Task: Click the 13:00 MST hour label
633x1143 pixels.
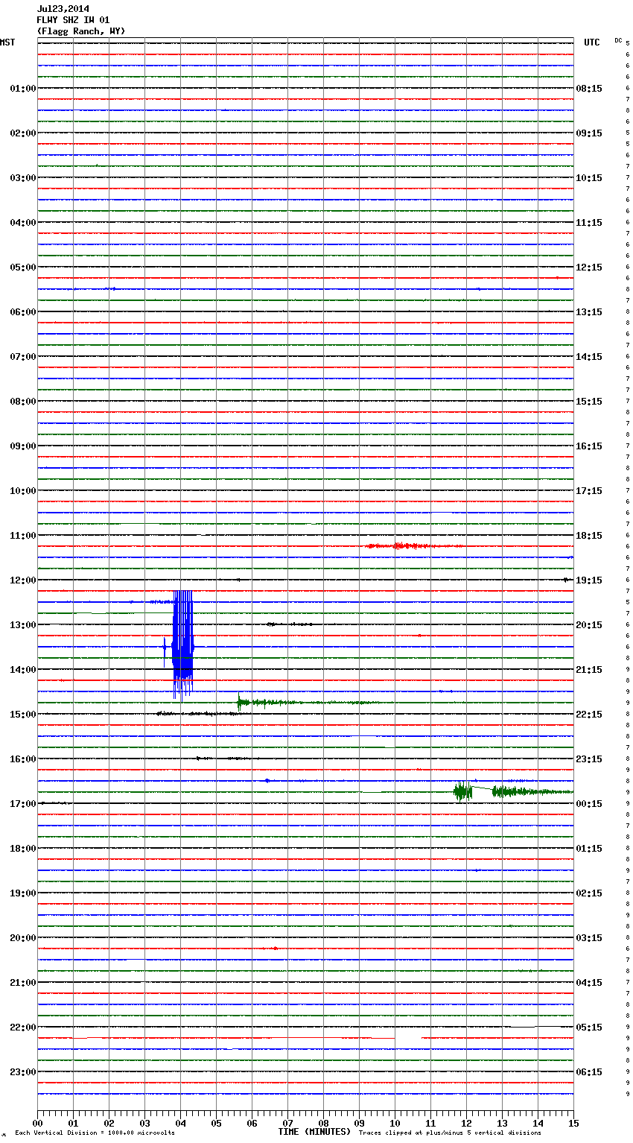Action: 23,625
